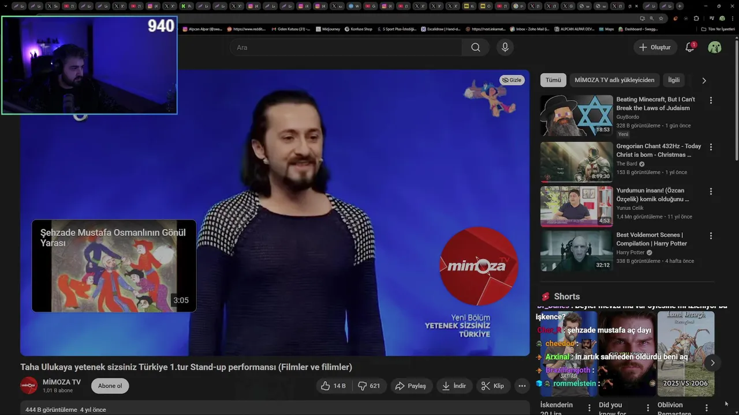Open Şehzade Mustafa end card video
Screen dimensions: 739x415
tap(114, 266)
